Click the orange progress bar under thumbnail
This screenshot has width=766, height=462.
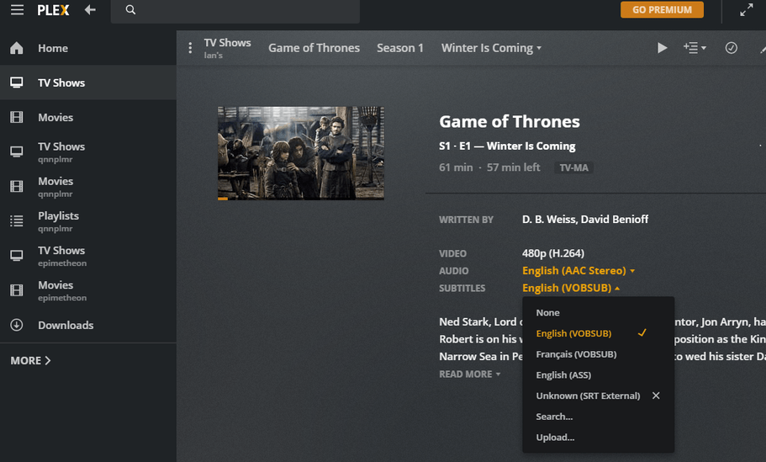(223, 199)
